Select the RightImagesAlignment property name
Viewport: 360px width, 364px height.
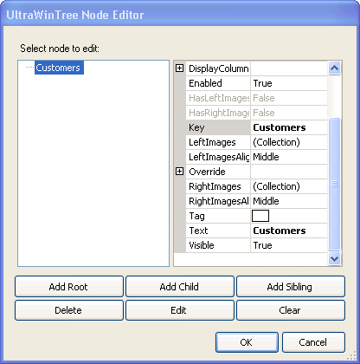(x=218, y=201)
